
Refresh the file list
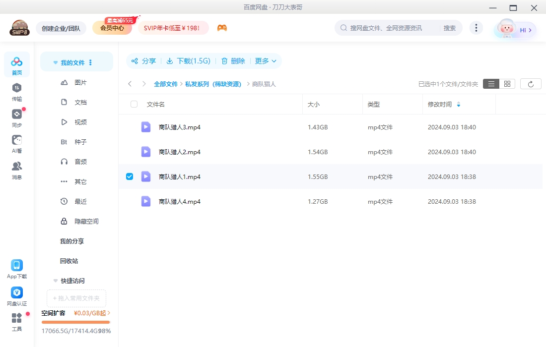pyautogui.click(x=531, y=83)
